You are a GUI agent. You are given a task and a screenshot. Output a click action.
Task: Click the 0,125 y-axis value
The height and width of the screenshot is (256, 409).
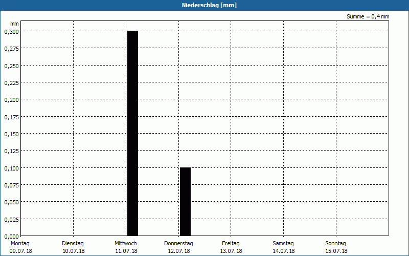(11, 151)
